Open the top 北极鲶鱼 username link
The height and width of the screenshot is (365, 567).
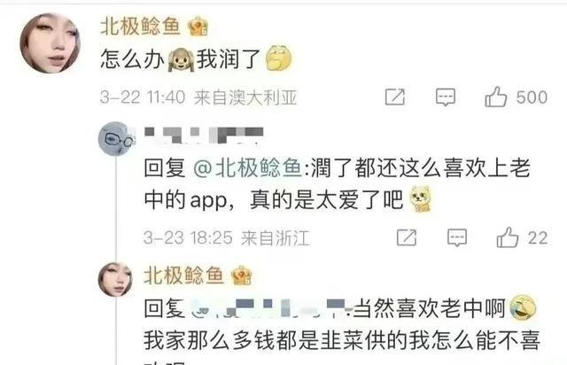[x=140, y=27]
